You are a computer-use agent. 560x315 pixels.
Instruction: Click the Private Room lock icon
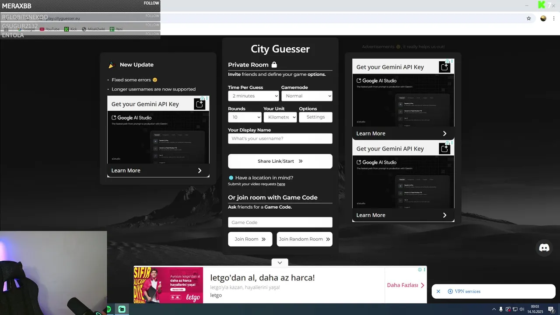point(274,64)
